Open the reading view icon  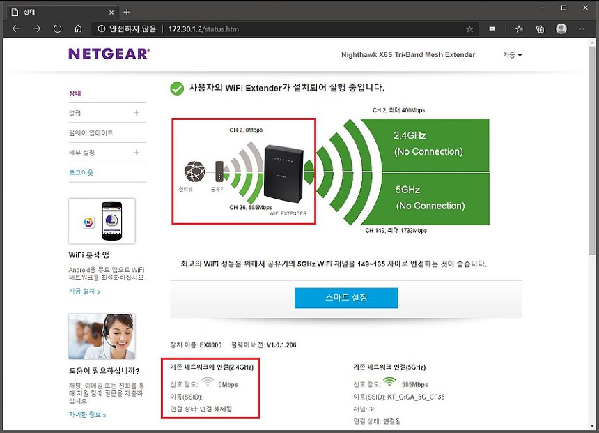(x=492, y=29)
